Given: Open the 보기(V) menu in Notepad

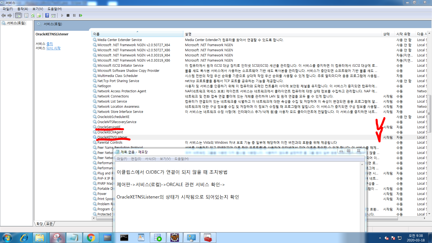Looking at the screenshot, I should click(165, 159).
